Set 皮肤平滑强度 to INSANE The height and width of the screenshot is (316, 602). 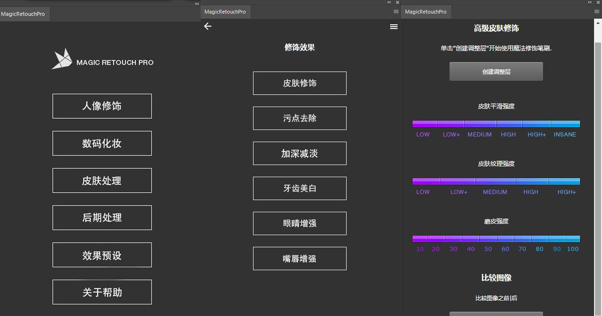(x=565, y=124)
